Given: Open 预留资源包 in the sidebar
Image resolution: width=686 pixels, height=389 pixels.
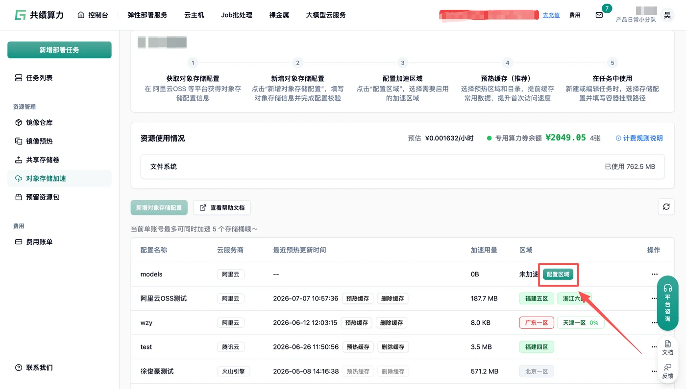Looking at the screenshot, I should (x=59, y=197).
